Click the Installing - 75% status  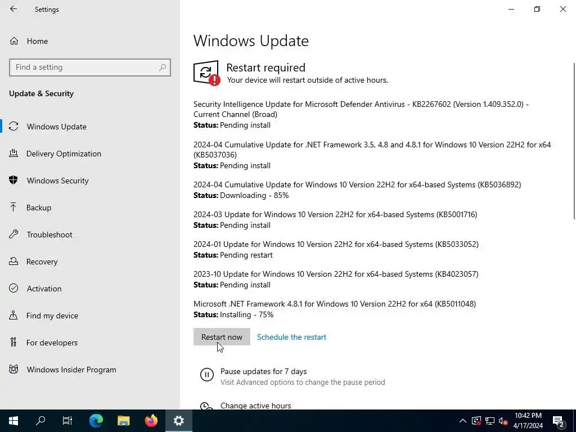point(246,315)
